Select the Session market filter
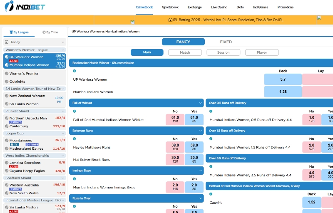This screenshot has height=213, width=333. tap(224, 52)
